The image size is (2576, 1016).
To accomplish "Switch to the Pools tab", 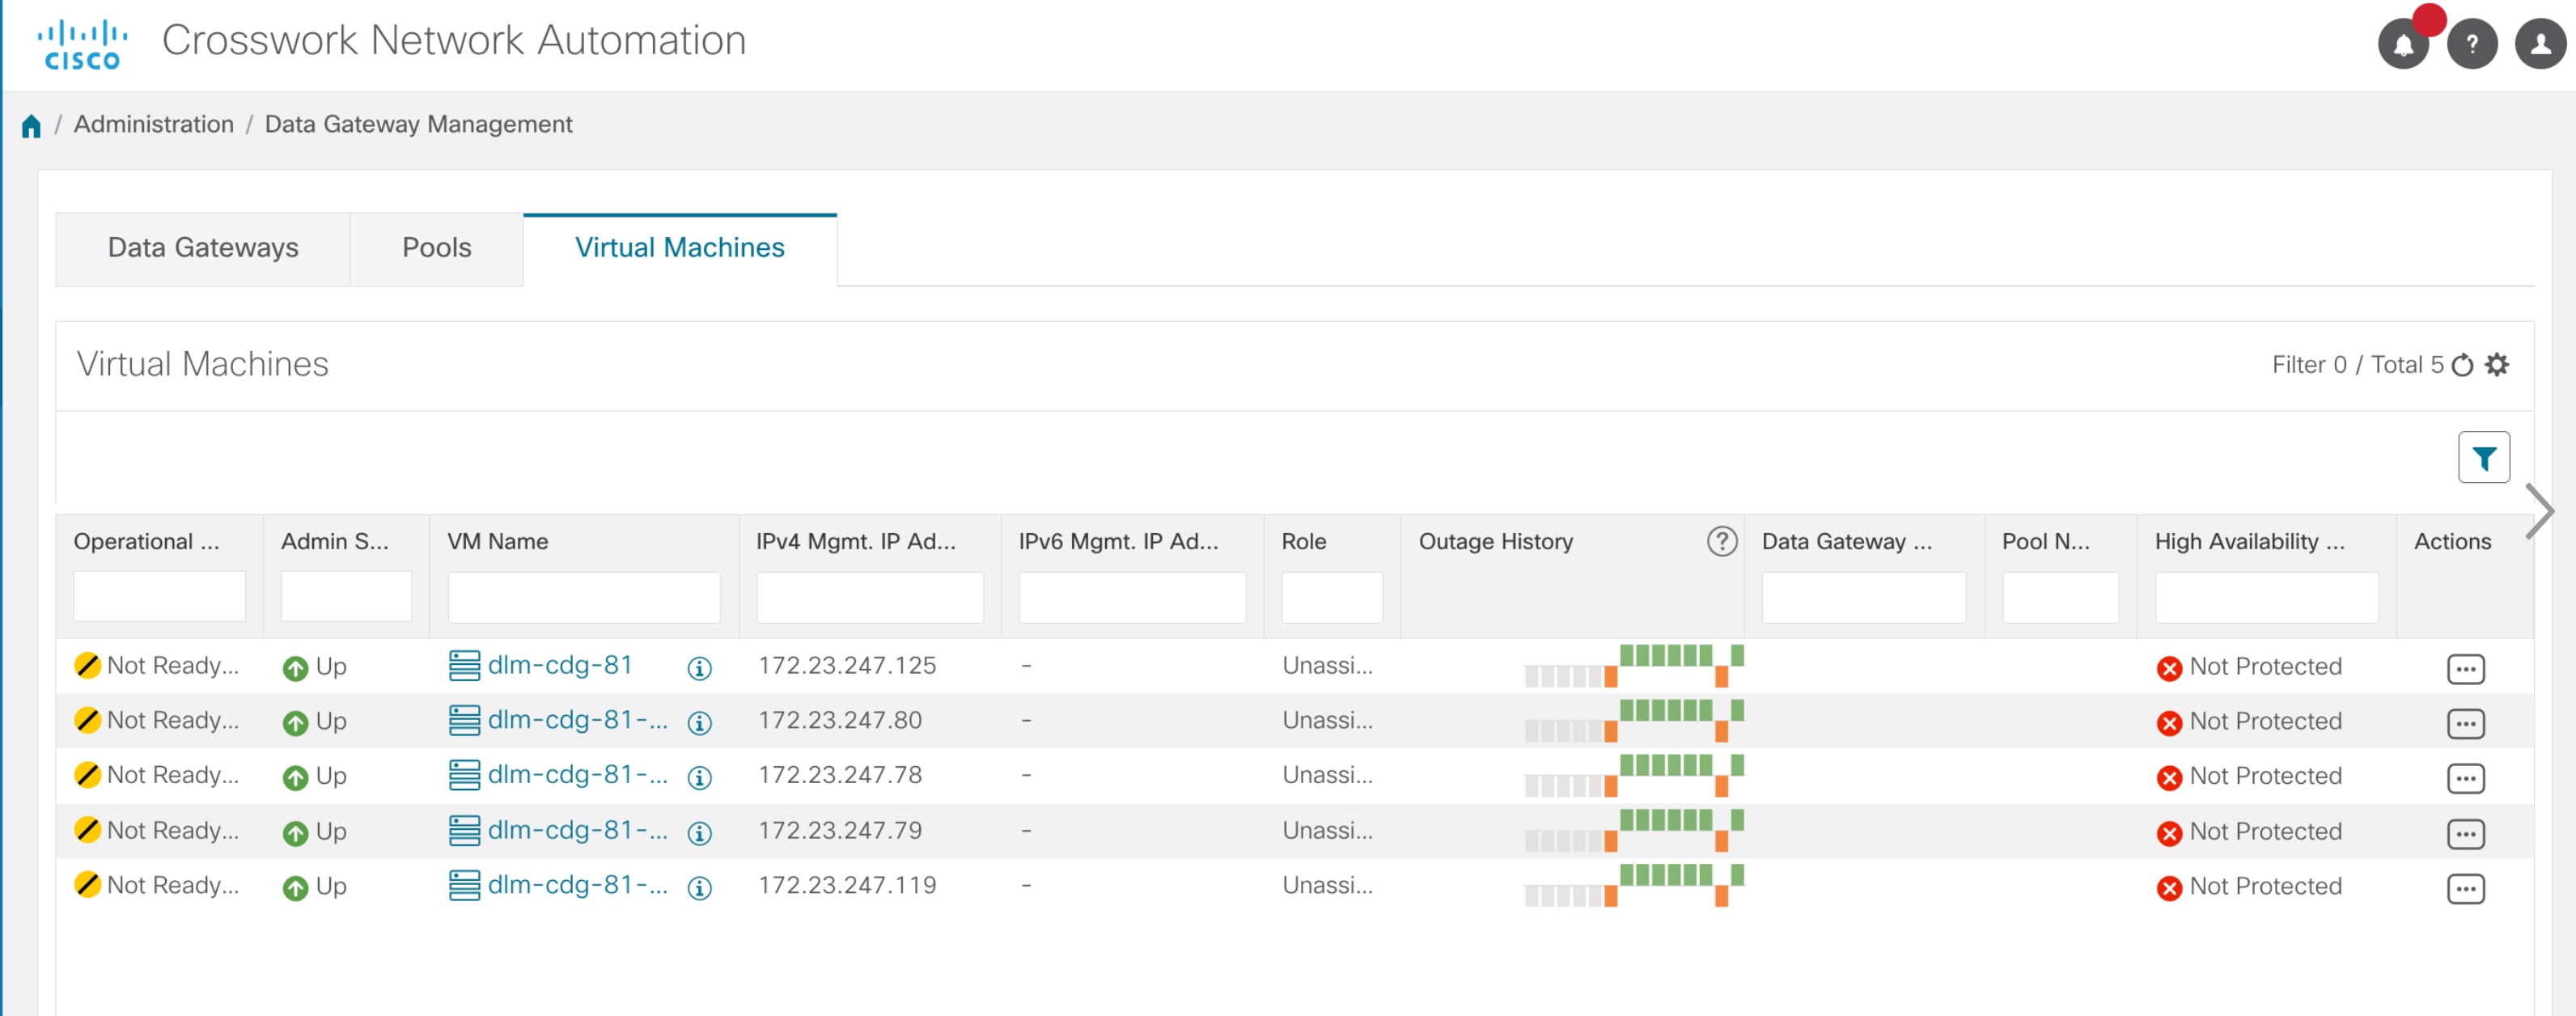I will (x=436, y=248).
